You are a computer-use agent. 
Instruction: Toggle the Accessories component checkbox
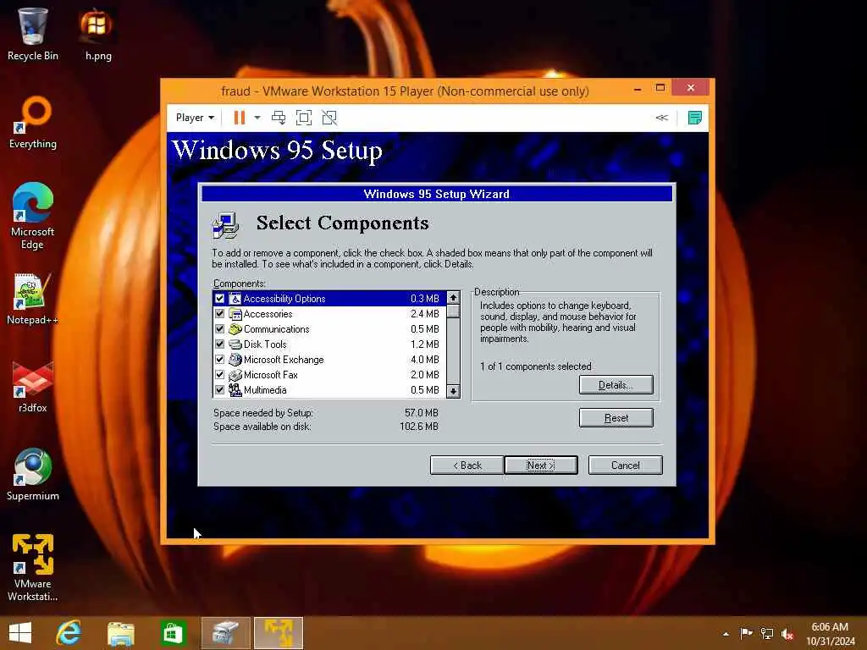click(219, 313)
